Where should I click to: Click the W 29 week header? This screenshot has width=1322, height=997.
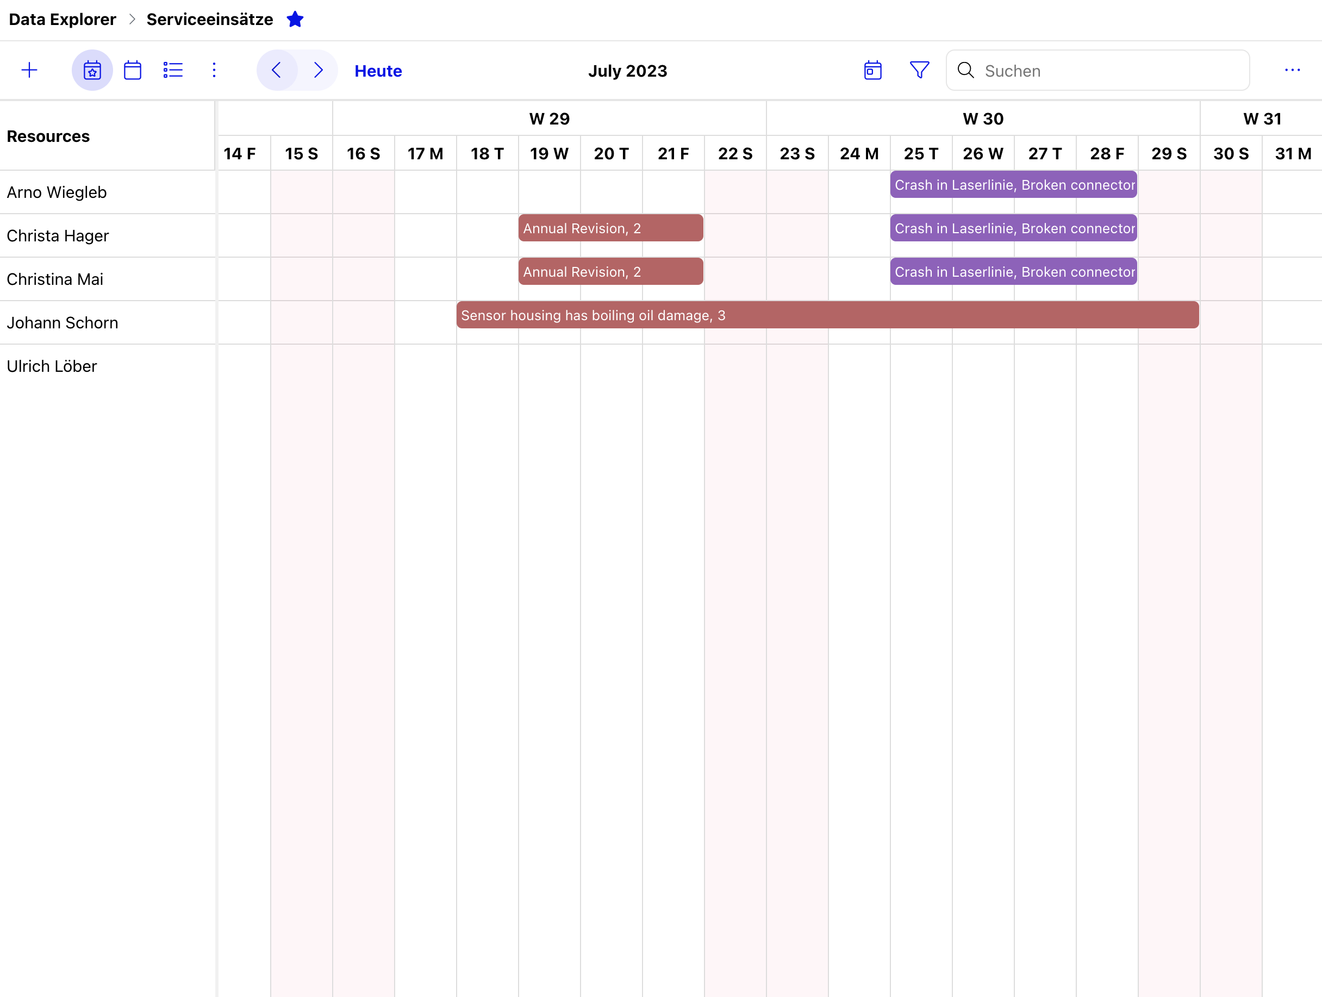[549, 119]
